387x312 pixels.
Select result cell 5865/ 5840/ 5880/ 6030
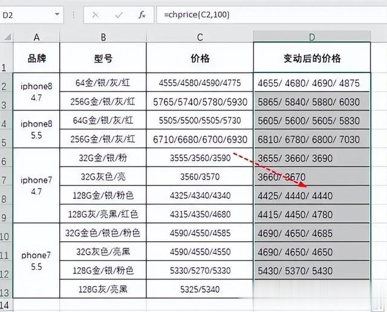[x=312, y=101]
